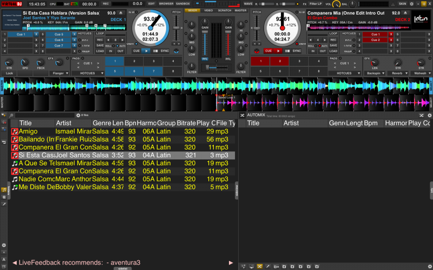The width and height of the screenshot is (433, 270).
Task: Eject the track from Deck 2
Action: 405,13
